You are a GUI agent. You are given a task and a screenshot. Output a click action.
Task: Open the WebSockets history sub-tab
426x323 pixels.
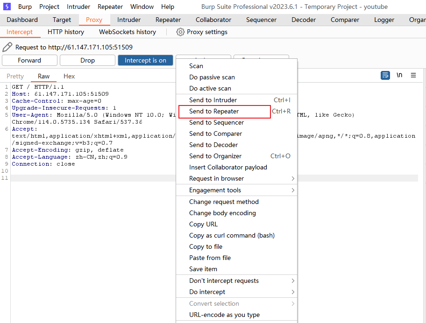pyautogui.click(x=128, y=32)
